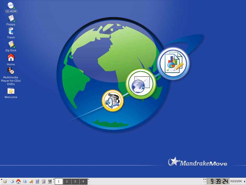Click the show desktop panel icon
Image resolution: width=246 pixels, height=185 pixels.
12,182
